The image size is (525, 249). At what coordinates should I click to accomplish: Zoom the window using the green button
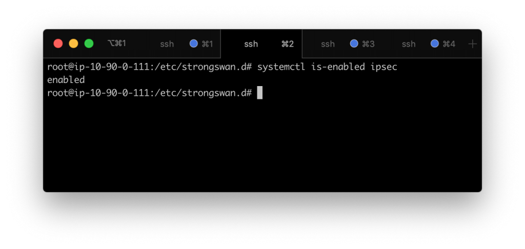[89, 44]
